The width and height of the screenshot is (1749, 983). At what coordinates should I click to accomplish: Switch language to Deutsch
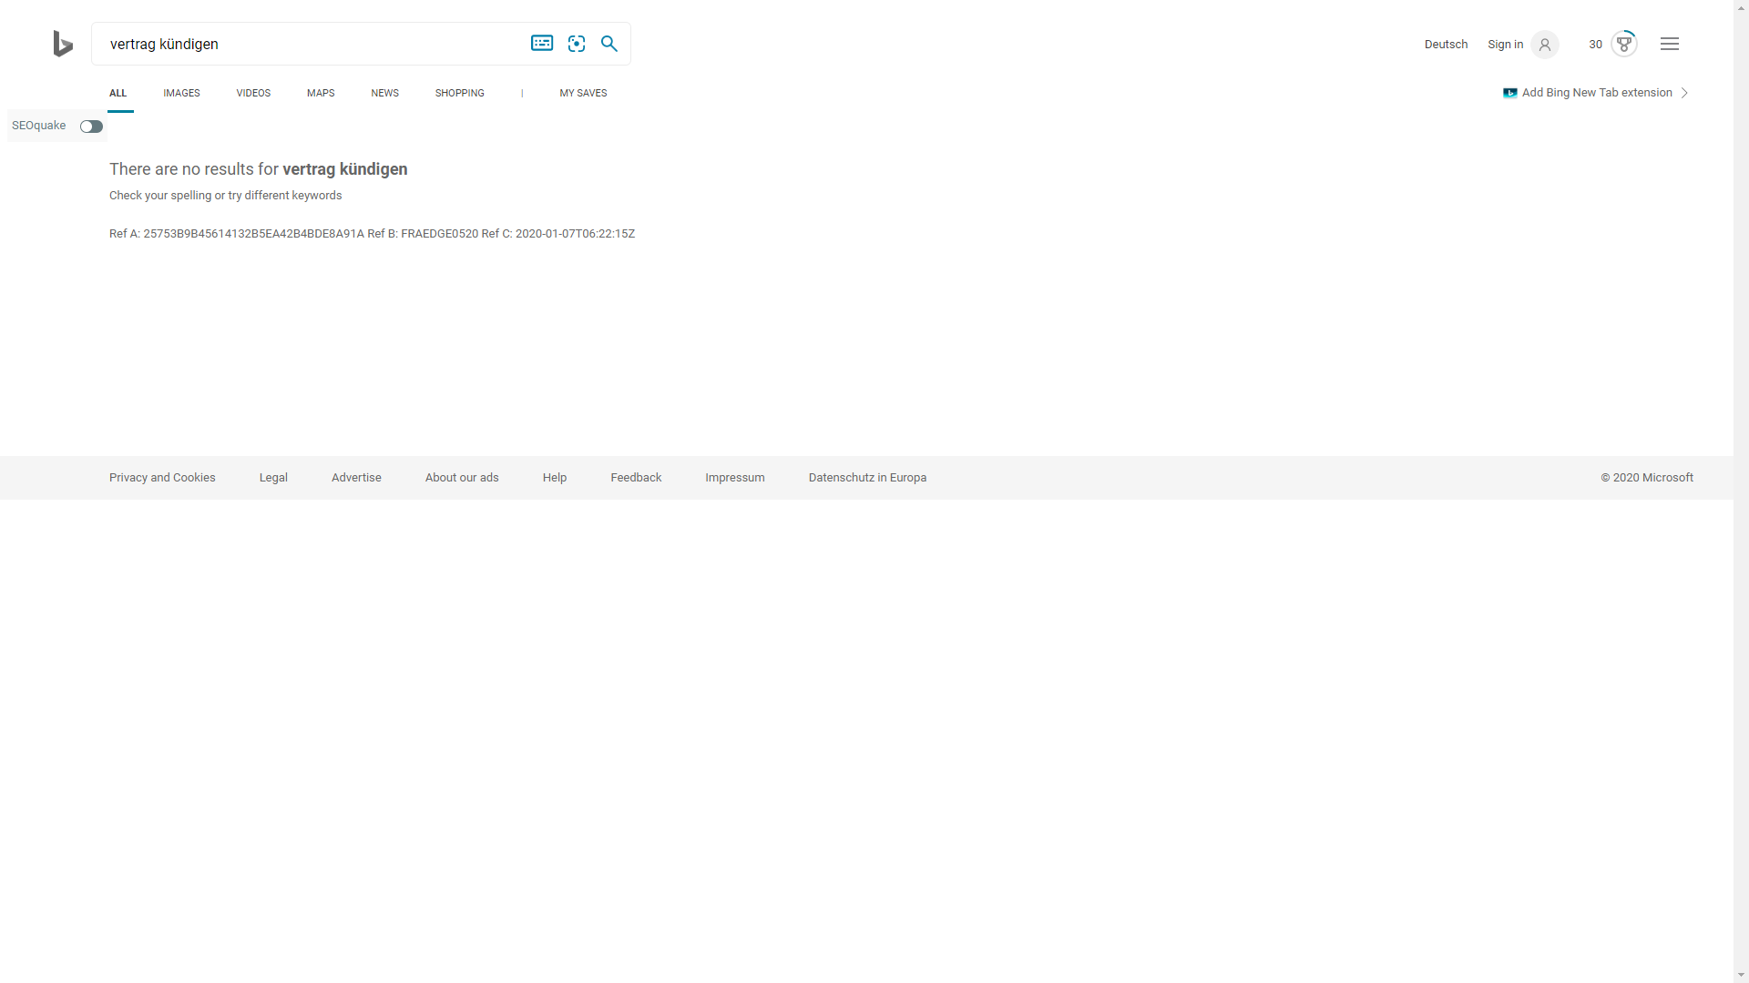[1446, 45]
